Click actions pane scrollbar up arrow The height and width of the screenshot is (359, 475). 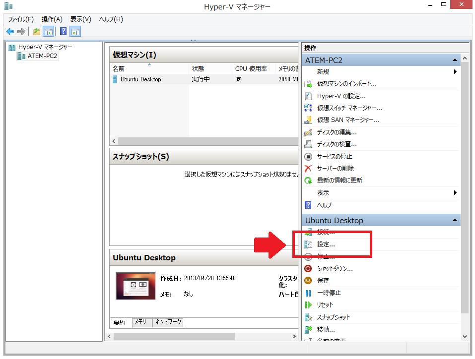pyautogui.click(x=465, y=58)
